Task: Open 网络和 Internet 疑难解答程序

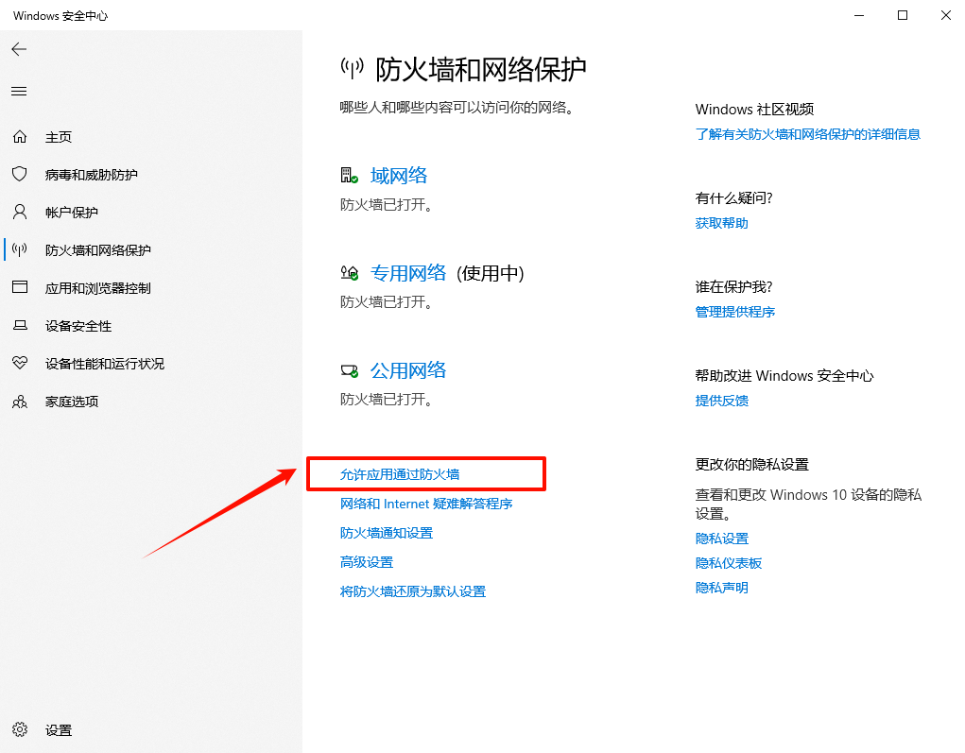Action: [426, 504]
